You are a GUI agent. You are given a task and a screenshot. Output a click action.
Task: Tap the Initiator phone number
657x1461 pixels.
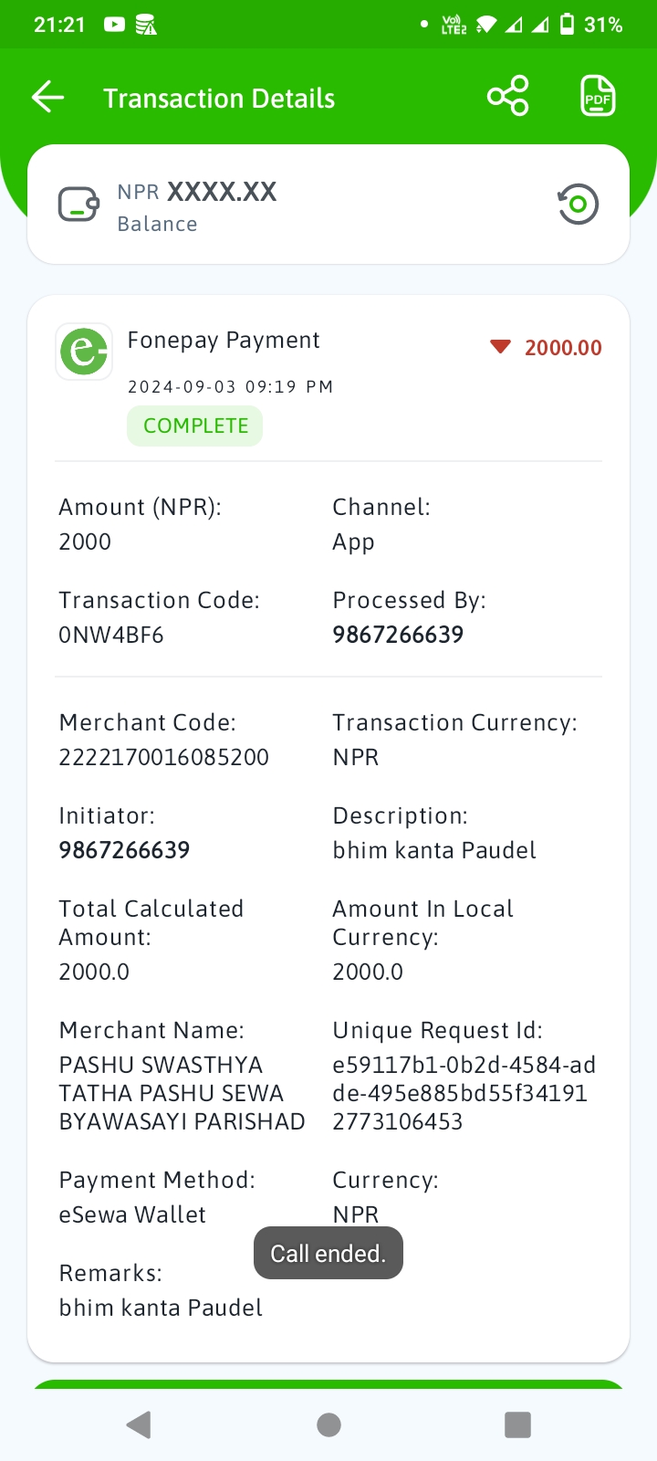click(124, 850)
